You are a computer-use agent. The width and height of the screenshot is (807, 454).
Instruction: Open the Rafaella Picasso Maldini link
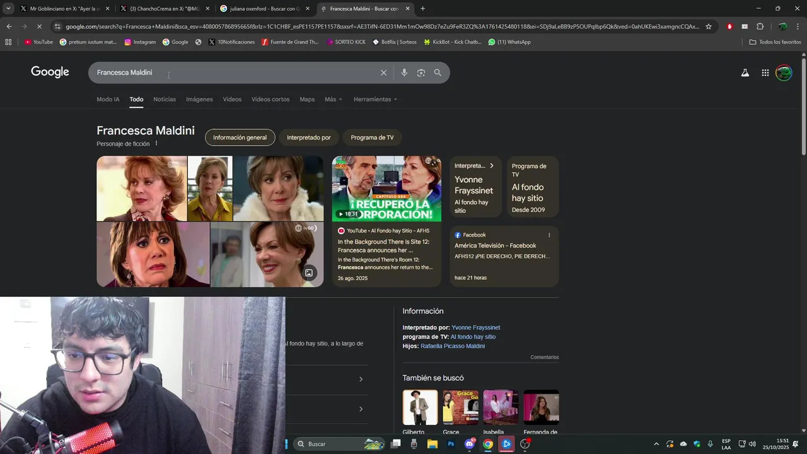453,346
